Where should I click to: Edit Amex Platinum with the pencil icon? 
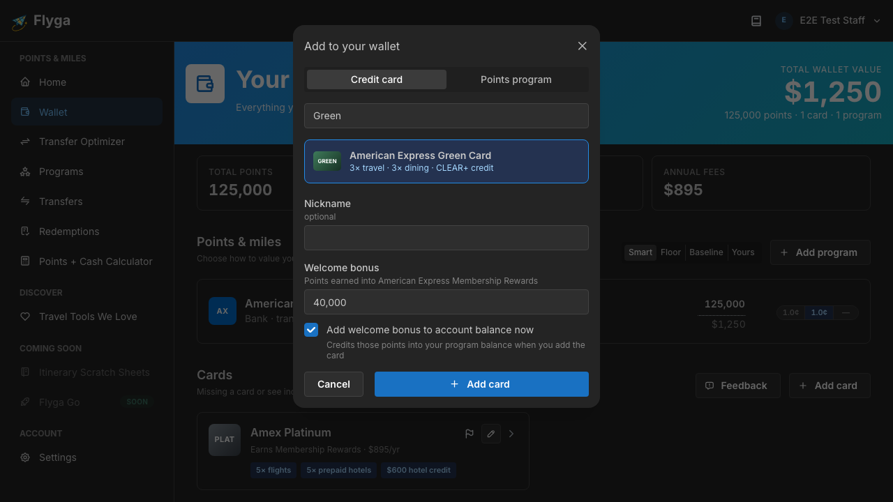(491, 434)
